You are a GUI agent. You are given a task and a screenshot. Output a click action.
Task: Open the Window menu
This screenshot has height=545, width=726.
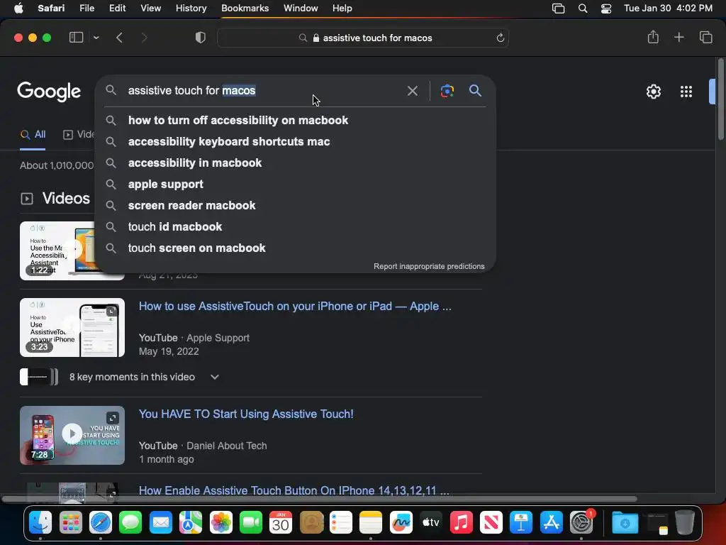(301, 9)
